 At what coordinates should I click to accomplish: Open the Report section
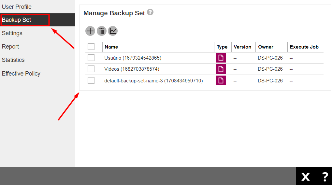coord(10,47)
